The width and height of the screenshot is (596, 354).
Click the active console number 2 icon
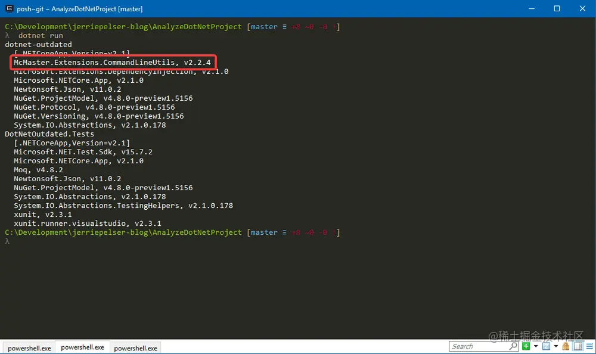(x=546, y=346)
